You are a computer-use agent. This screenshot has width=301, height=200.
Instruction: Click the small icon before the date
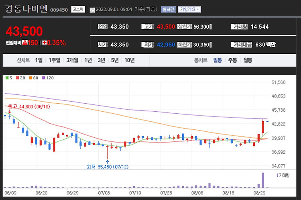click(x=92, y=10)
